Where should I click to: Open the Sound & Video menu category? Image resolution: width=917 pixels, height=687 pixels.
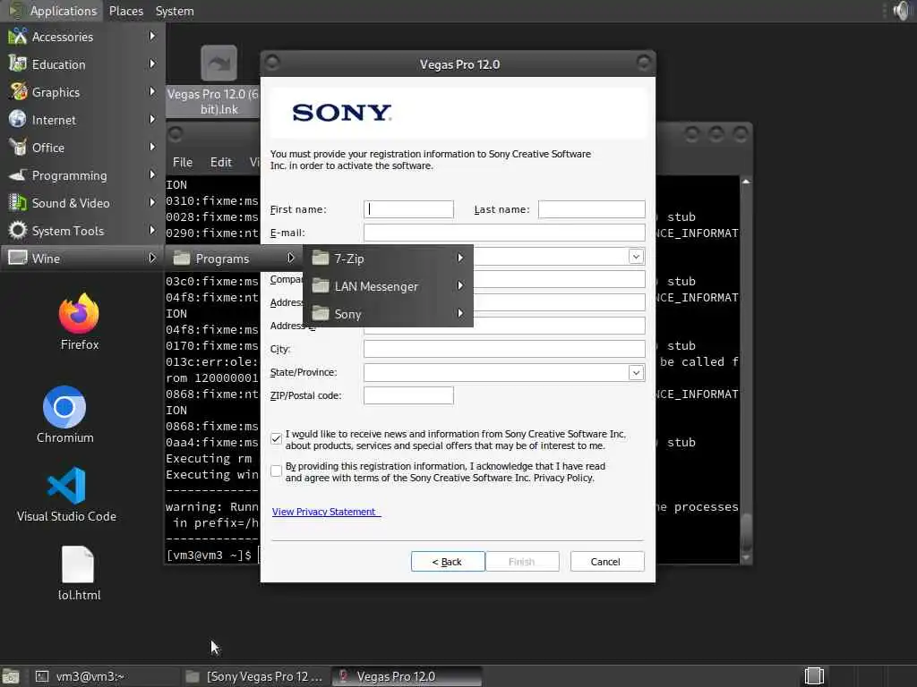[82, 203]
